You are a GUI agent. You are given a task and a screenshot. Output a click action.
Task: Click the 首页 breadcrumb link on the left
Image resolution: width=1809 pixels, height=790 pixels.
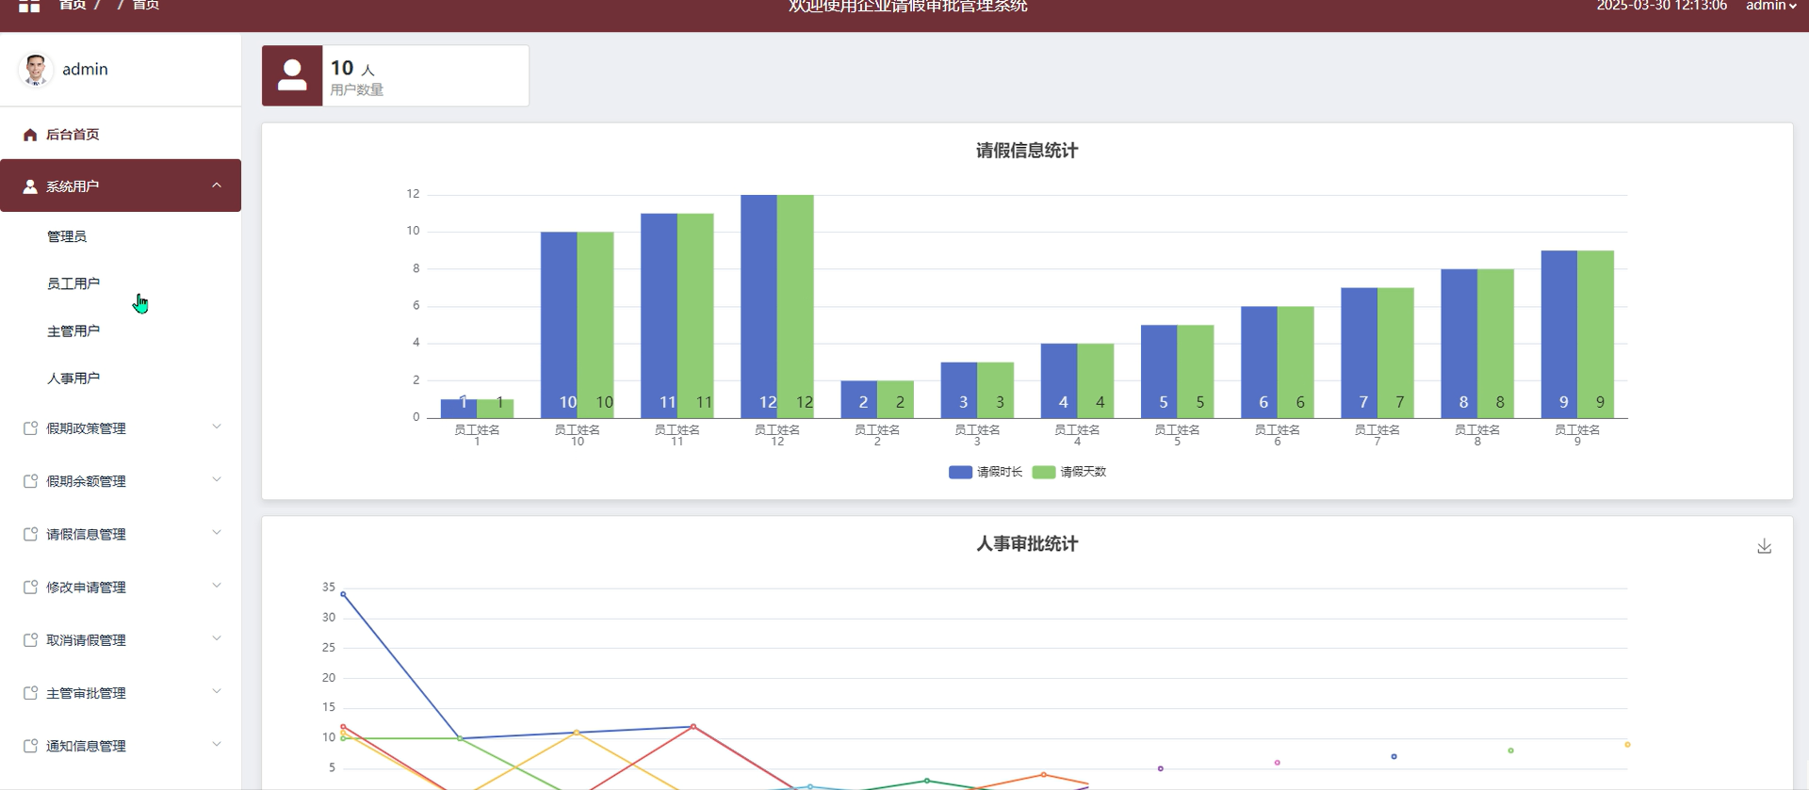coord(73,6)
